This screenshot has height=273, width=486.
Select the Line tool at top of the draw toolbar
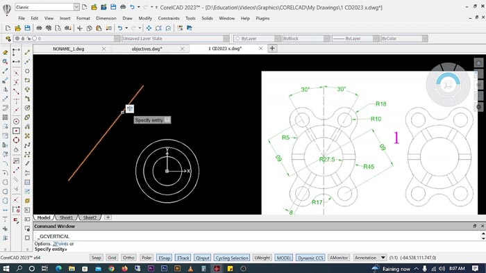[27, 52]
